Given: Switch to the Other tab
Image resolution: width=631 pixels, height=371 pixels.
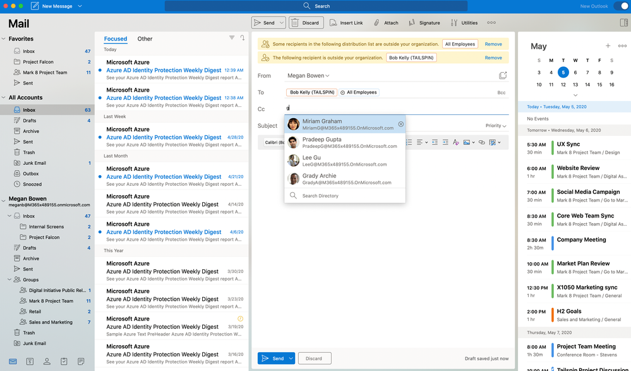Looking at the screenshot, I should (145, 39).
